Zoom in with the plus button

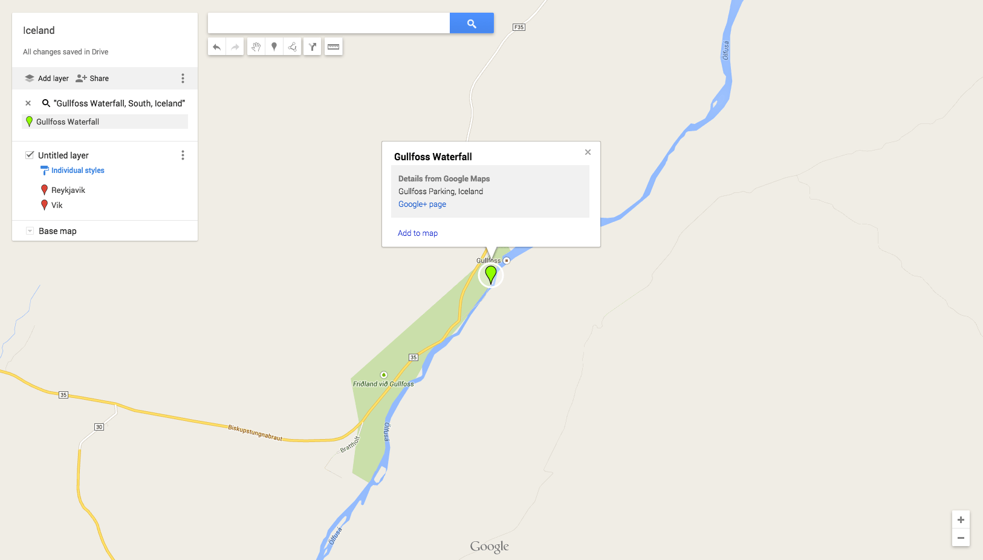click(x=961, y=519)
